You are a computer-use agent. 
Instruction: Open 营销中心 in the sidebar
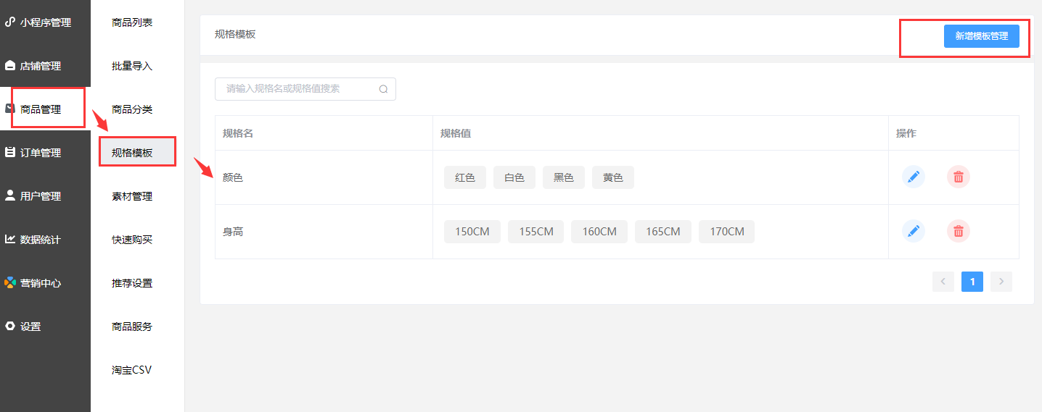point(45,283)
